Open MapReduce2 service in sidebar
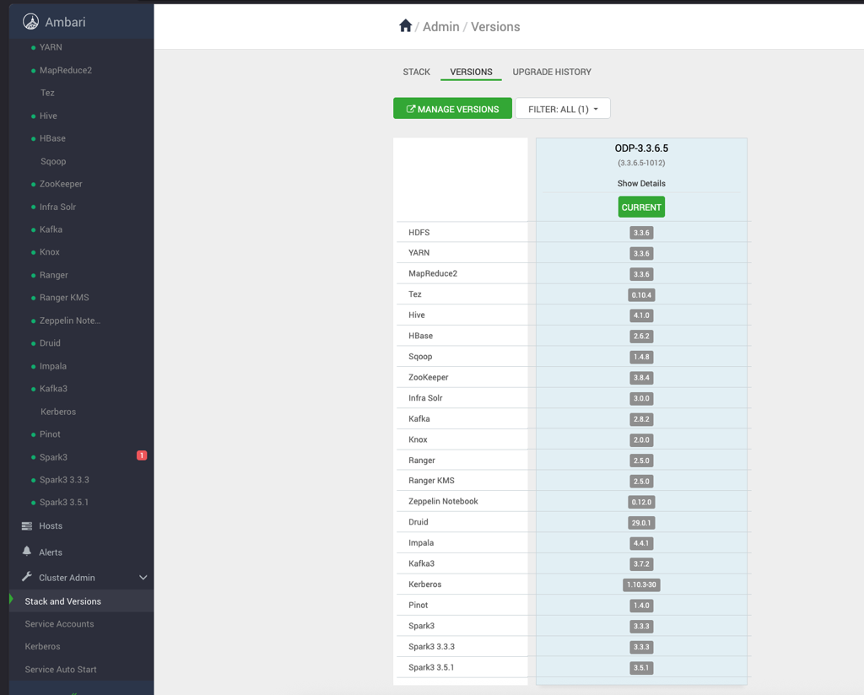This screenshot has width=864, height=695. (66, 70)
